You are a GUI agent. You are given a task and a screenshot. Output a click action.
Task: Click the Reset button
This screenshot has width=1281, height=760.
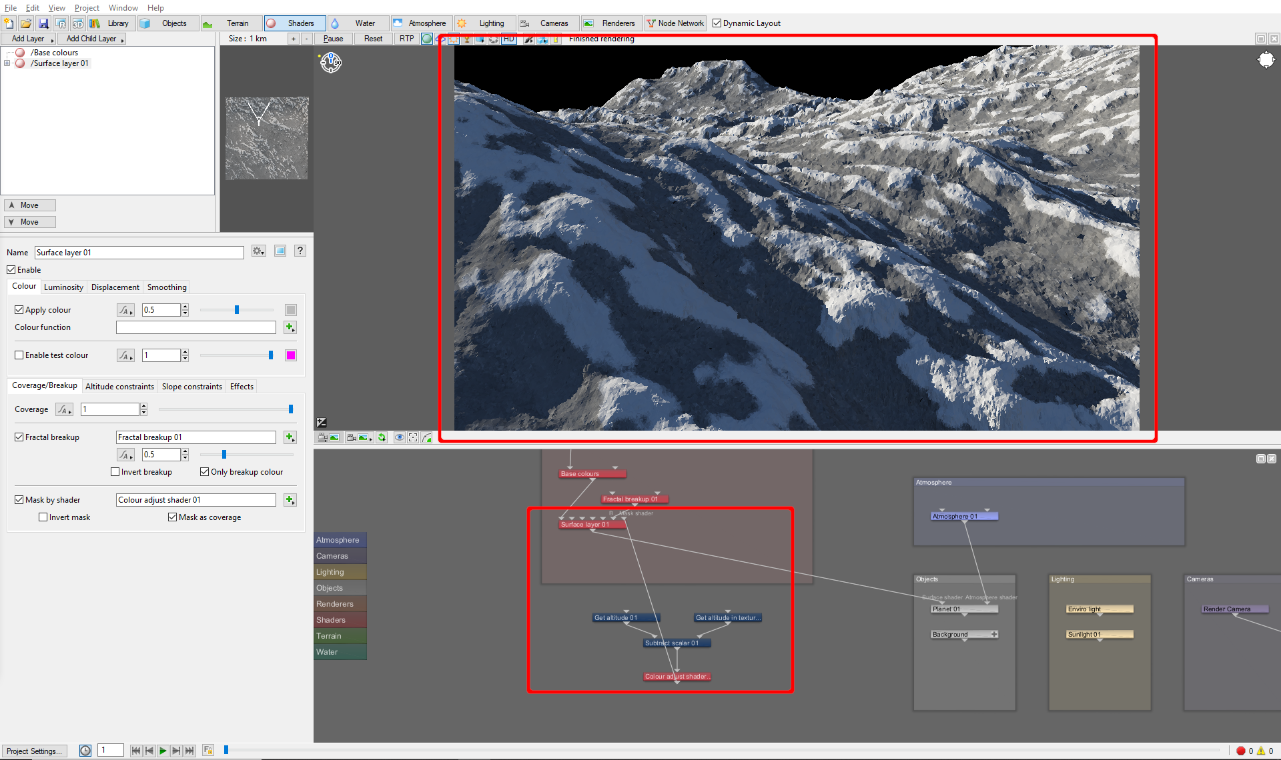(373, 39)
